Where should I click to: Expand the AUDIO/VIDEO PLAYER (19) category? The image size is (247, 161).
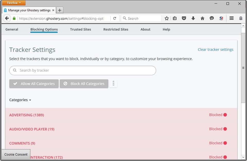click(32, 129)
